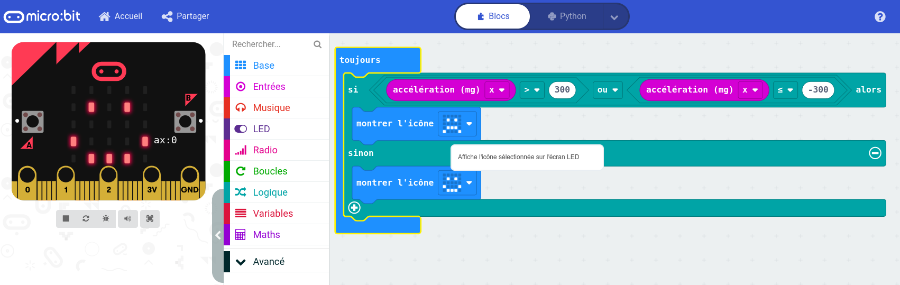Click simulator 3V pin
The height and width of the screenshot is (285, 900).
[x=152, y=182]
